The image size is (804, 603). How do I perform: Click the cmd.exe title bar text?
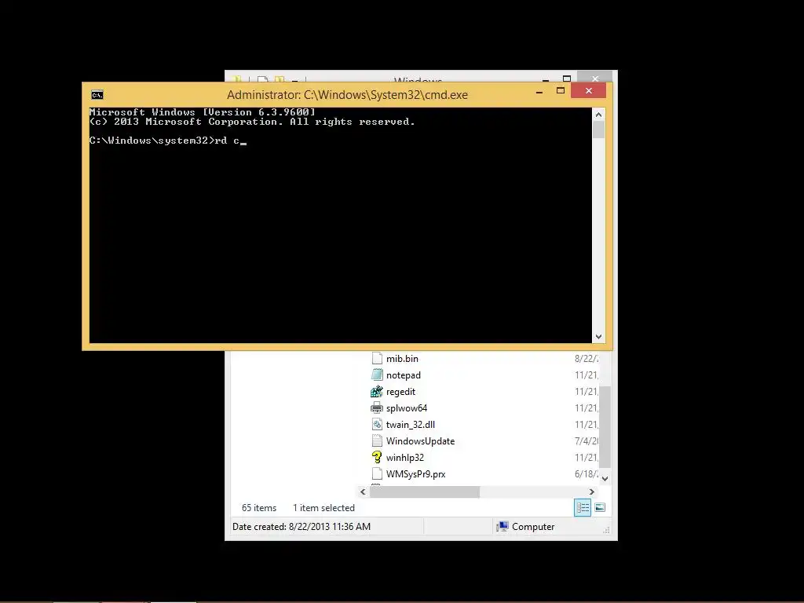click(347, 95)
